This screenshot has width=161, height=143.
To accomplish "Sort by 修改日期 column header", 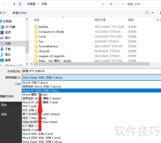I will [x=100, y=20].
